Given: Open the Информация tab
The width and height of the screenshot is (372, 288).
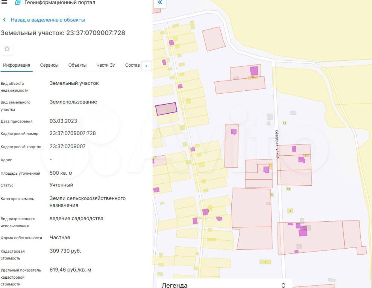Looking at the screenshot, I should (17, 65).
